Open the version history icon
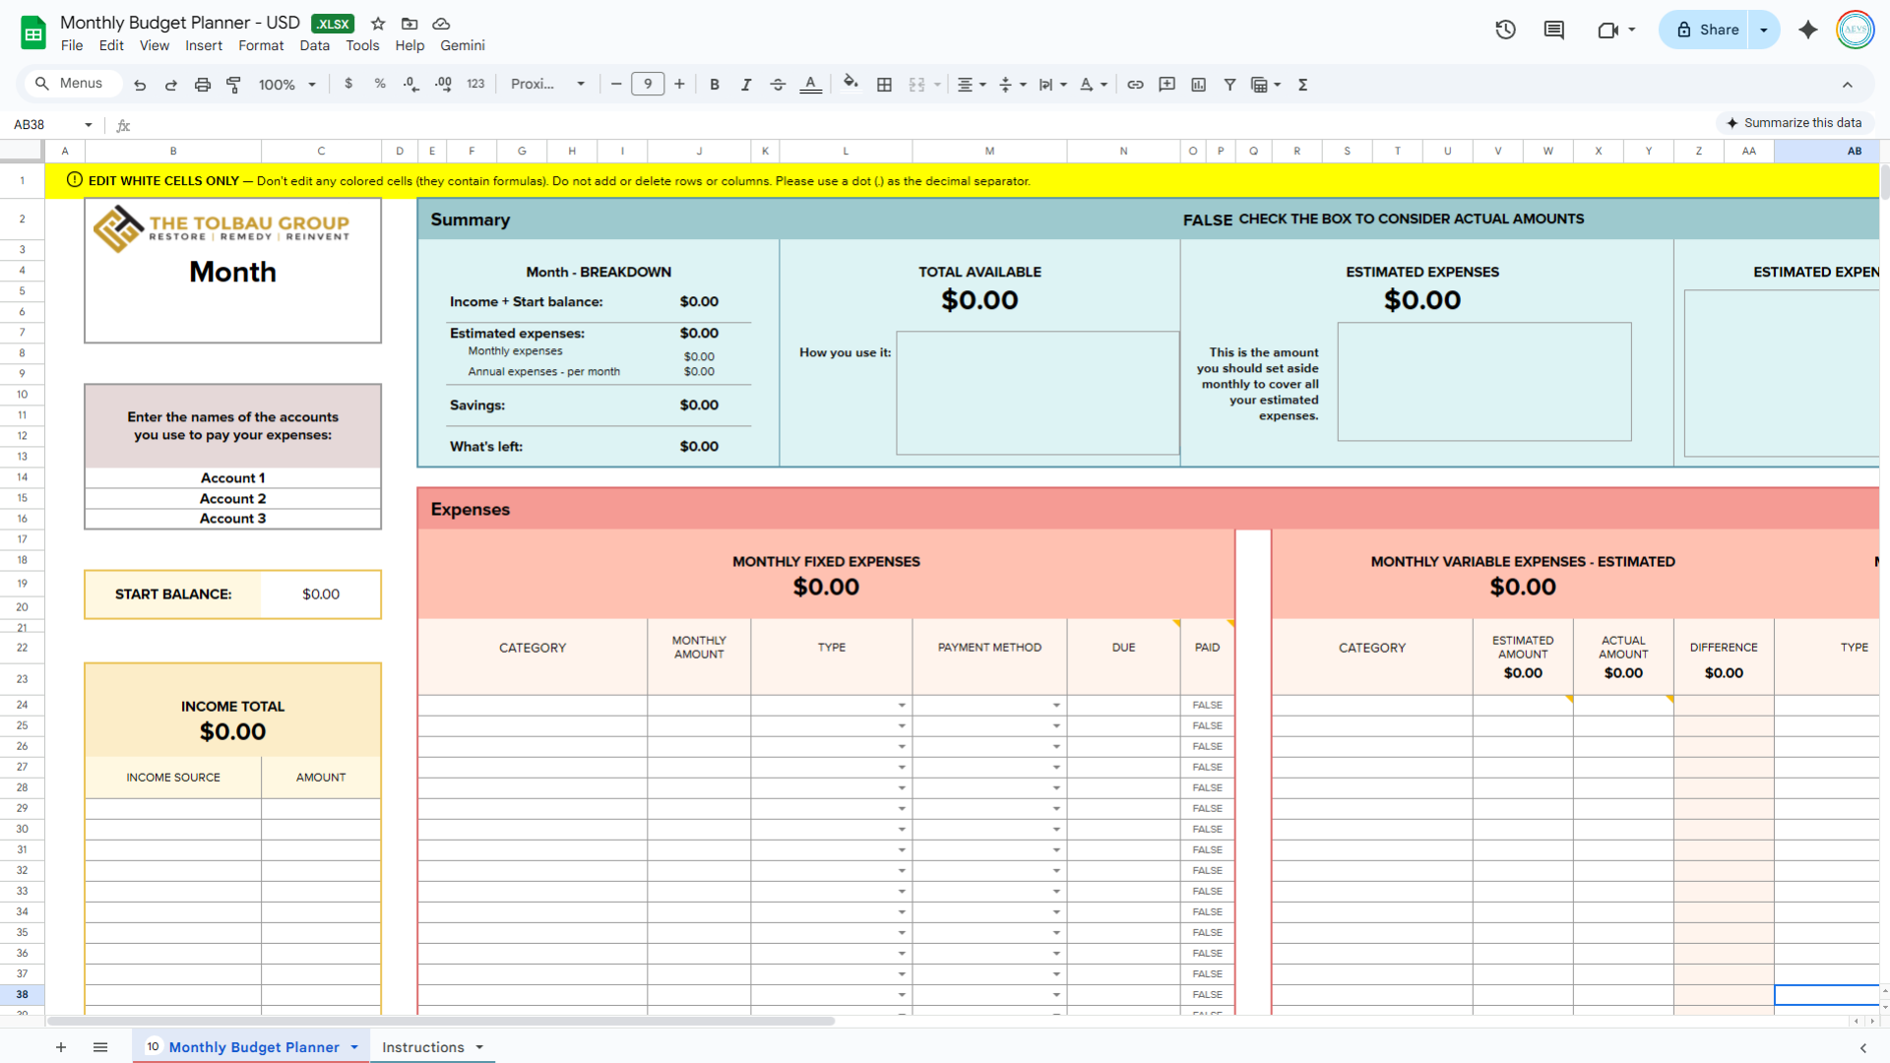Image resolution: width=1890 pixels, height=1063 pixels. (1505, 30)
